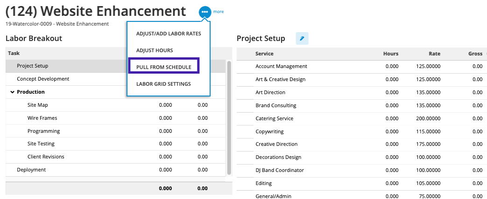Open Labor Grid Settings from menu

(x=163, y=84)
